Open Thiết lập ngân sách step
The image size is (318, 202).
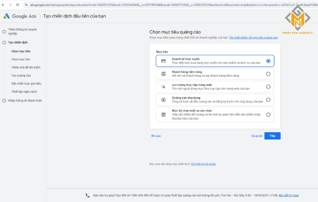point(24,92)
